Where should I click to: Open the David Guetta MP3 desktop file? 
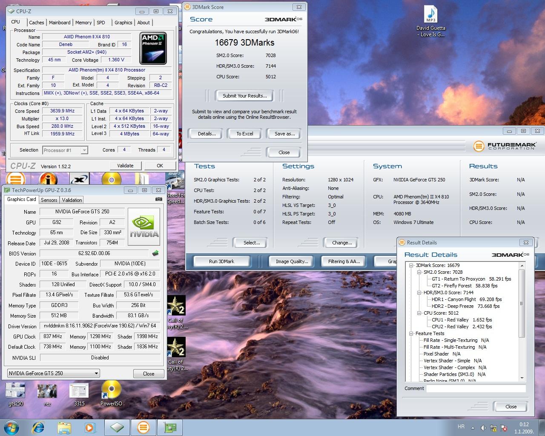pos(431,21)
